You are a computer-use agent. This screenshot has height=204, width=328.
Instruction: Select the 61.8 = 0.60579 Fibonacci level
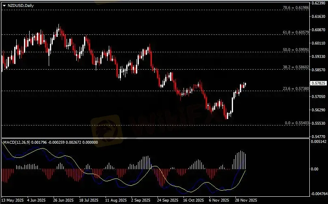(296, 32)
